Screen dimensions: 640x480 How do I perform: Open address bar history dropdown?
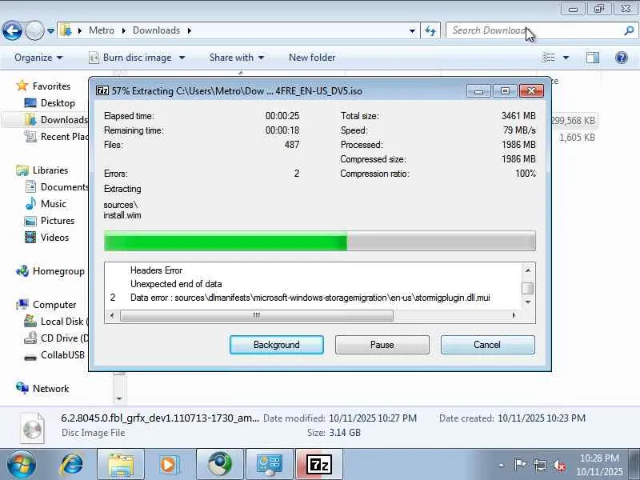[412, 30]
